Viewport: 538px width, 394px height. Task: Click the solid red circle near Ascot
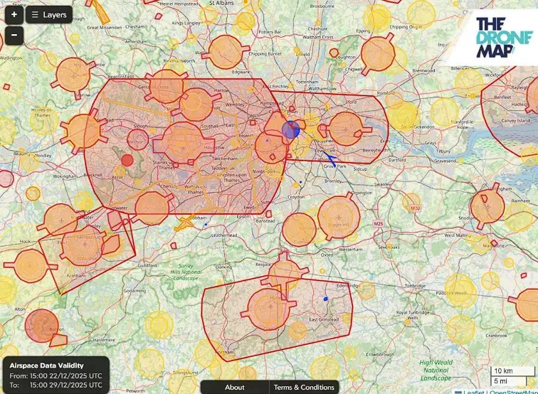[x=127, y=160]
